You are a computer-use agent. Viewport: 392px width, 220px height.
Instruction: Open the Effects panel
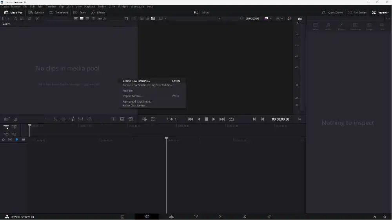pyautogui.click(x=98, y=13)
